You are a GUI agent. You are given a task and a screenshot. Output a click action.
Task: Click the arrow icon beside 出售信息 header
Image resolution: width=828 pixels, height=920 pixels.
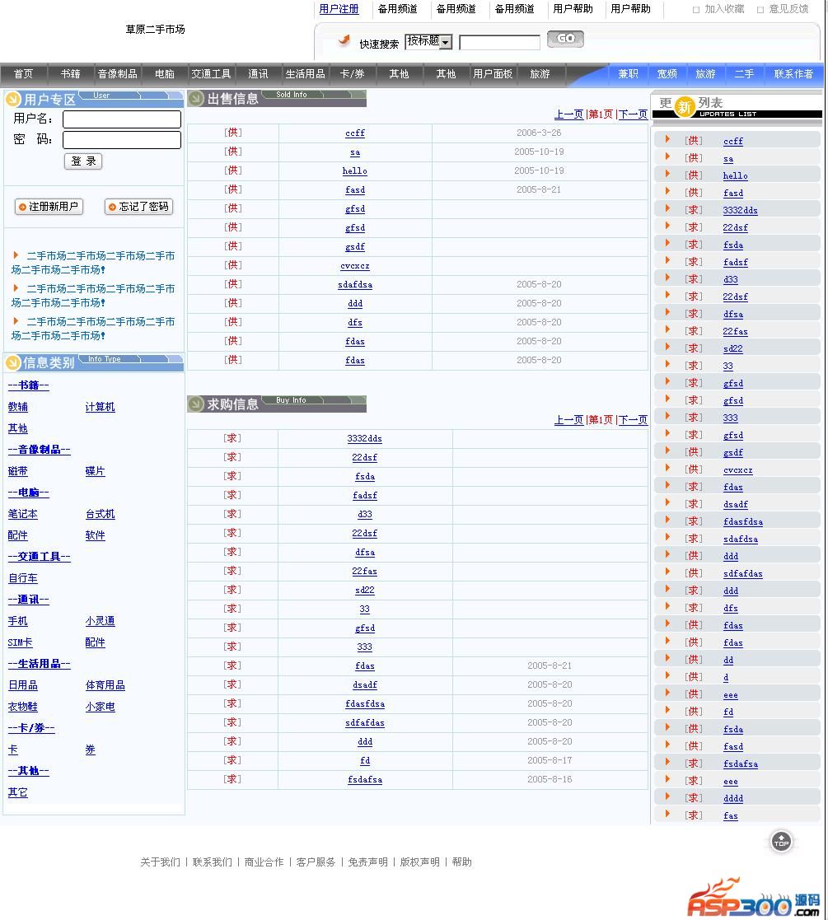(196, 99)
